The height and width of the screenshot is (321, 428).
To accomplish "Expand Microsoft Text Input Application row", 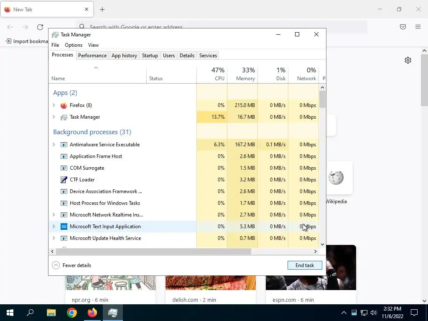I will coord(54,227).
